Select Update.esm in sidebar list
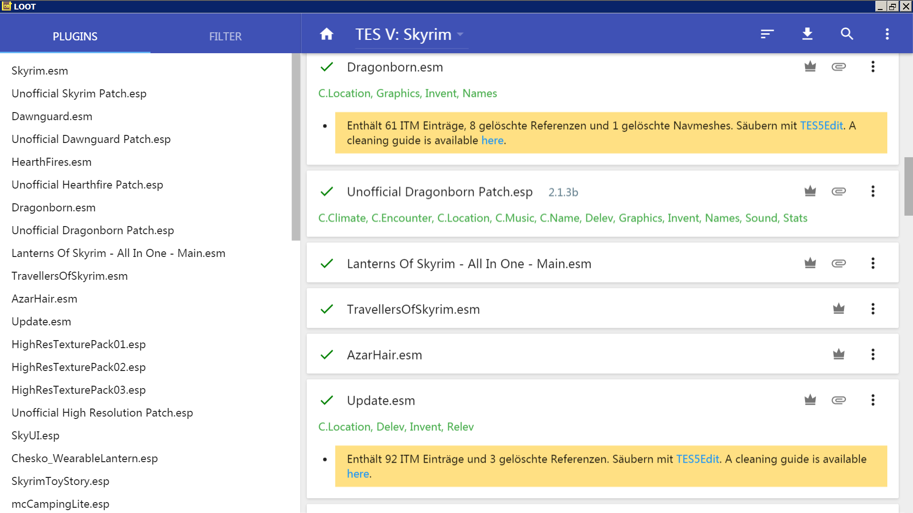Viewport: 913px width, 513px height. (x=41, y=322)
